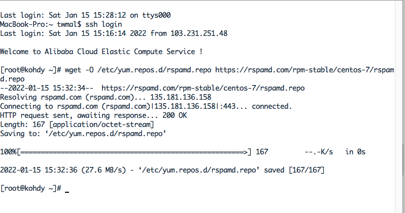Click the URL on the 2022-01-15 15:32:34 line

click(x=203, y=88)
